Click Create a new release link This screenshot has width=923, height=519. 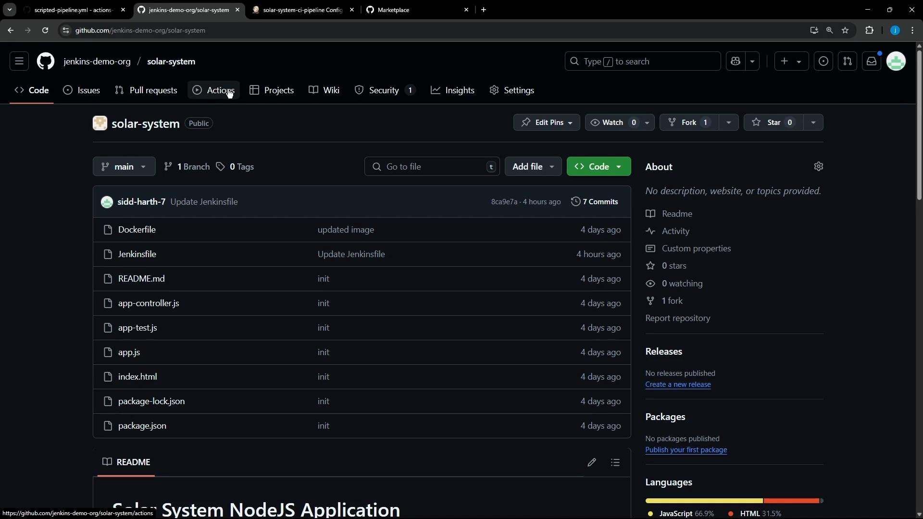pos(678,384)
